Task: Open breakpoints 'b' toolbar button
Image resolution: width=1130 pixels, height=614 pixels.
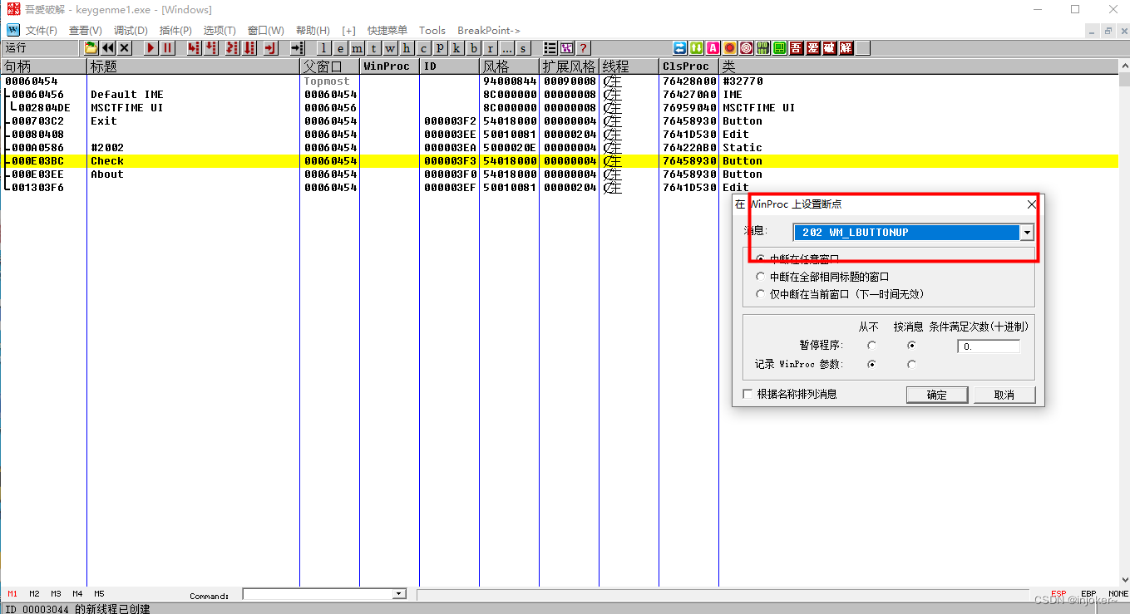Action: (473, 48)
